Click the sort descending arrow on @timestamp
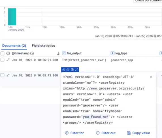 point(58,54)
